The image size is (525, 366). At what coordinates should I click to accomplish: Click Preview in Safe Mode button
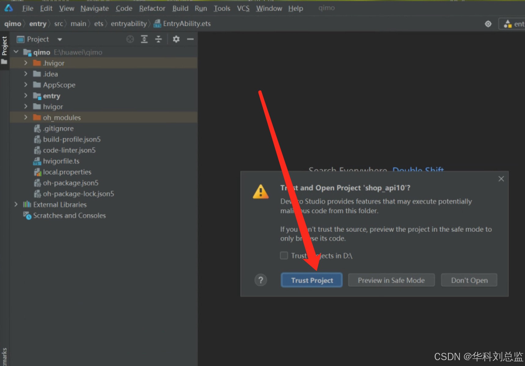coord(391,280)
